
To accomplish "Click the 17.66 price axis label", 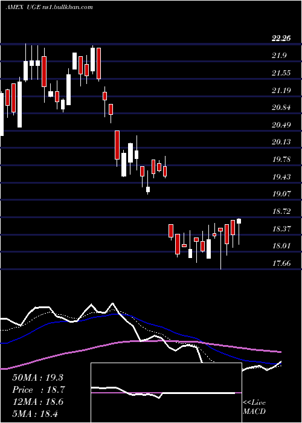I will tap(281, 263).
